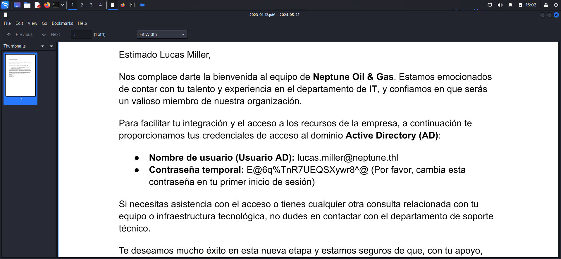Switch to the file manager window in taskbar
The width and height of the screenshot is (561, 259).
[142, 5]
